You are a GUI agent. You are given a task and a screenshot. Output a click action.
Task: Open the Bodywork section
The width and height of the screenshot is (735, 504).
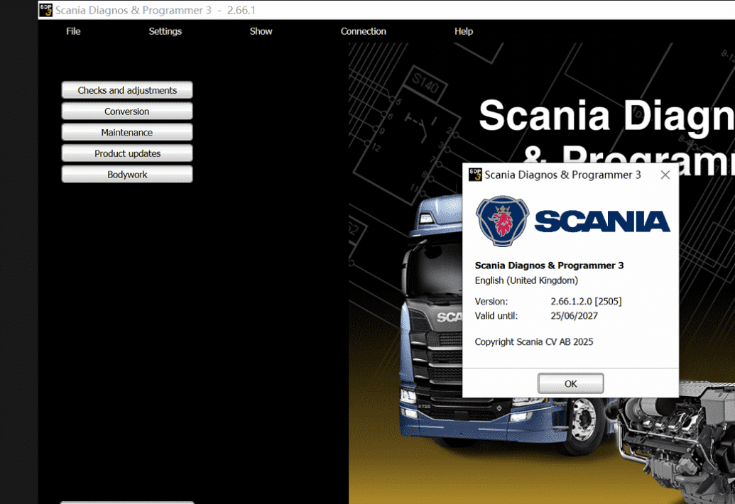click(x=127, y=174)
